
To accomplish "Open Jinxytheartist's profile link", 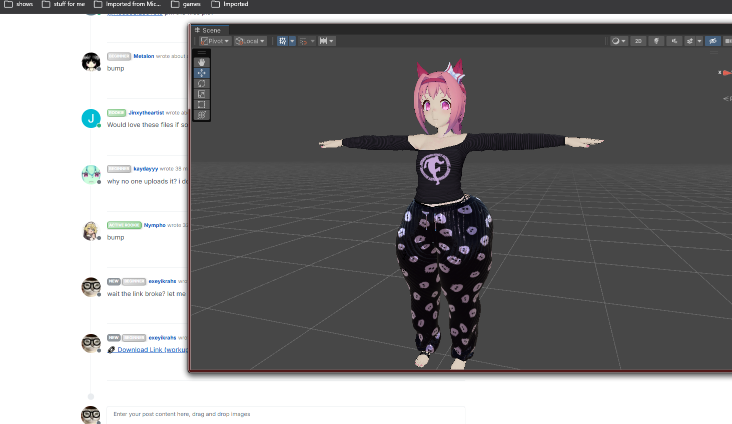I will (x=146, y=112).
